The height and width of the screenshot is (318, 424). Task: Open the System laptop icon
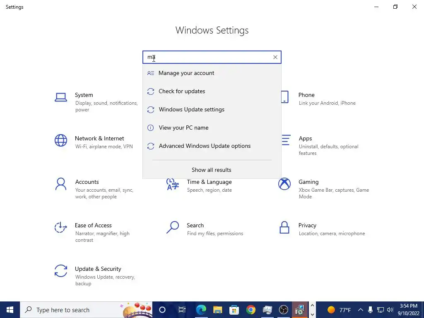pos(61,97)
